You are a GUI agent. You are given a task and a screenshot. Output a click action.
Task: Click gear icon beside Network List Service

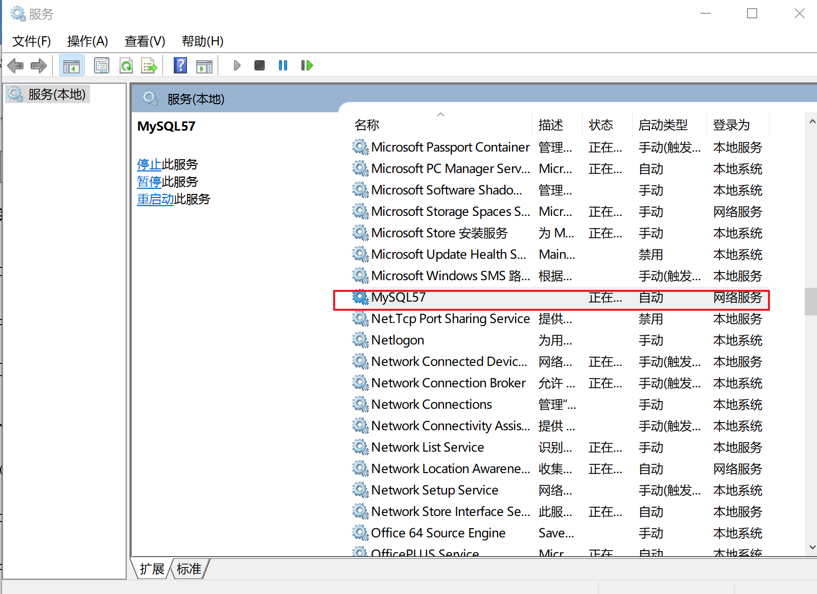tap(360, 447)
